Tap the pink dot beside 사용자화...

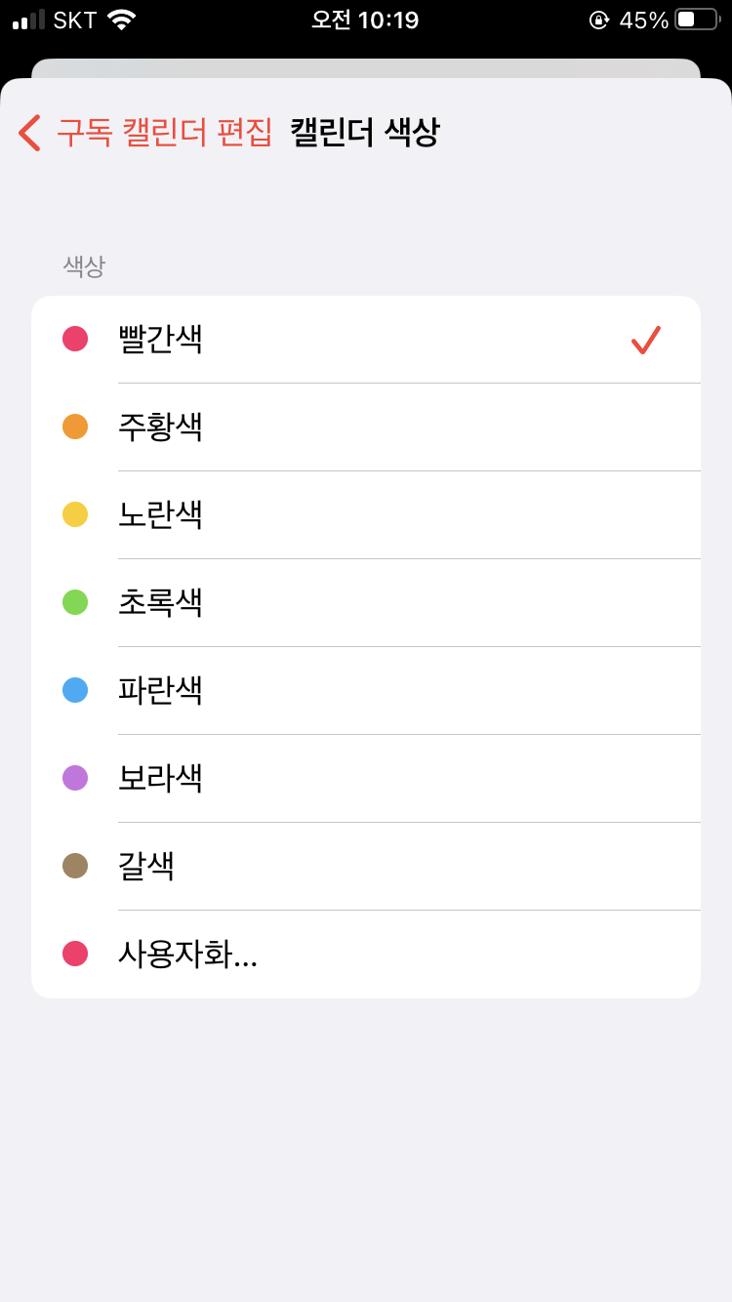tap(75, 954)
